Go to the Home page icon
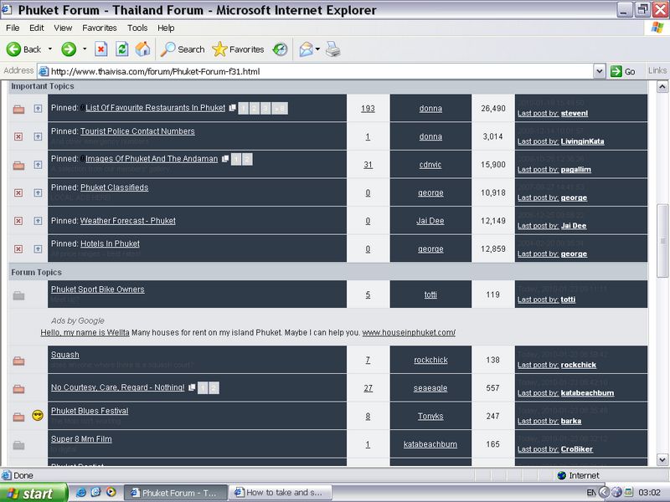This screenshot has height=502, width=670. tap(143, 49)
